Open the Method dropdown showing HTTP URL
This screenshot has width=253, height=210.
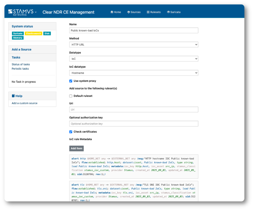point(134,44)
